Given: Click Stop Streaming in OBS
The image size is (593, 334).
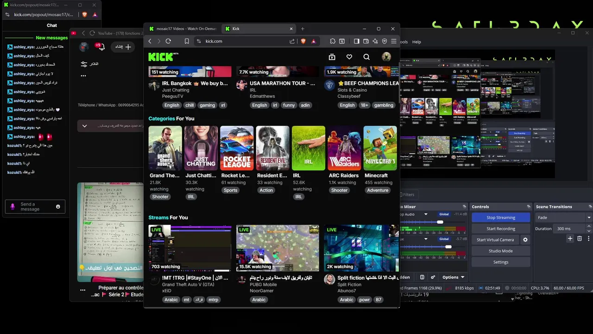Looking at the screenshot, I should pyautogui.click(x=501, y=218).
